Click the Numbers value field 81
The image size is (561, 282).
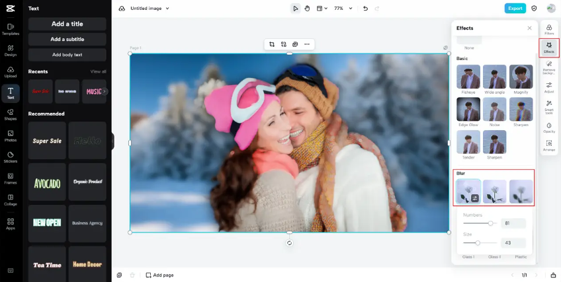[x=513, y=223]
